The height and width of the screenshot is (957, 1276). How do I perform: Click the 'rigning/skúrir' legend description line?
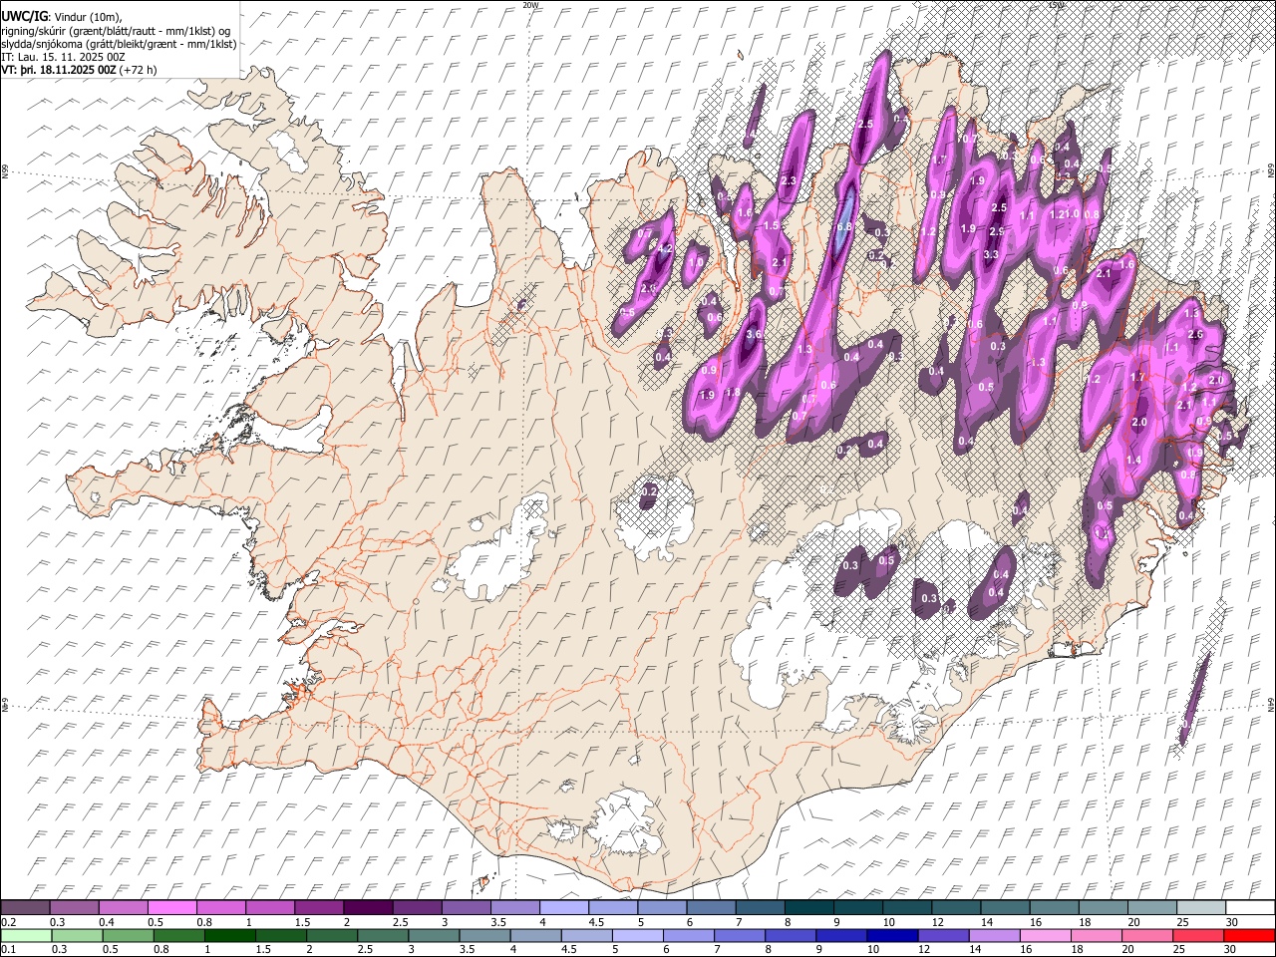point(118,30)
